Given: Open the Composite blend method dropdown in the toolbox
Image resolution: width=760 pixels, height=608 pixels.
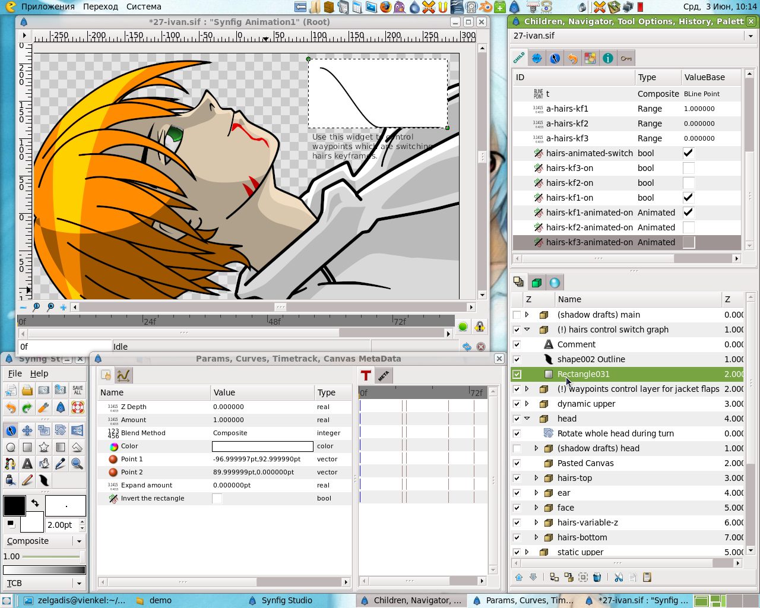Looking at the screenshot, I should coord(45,541).
